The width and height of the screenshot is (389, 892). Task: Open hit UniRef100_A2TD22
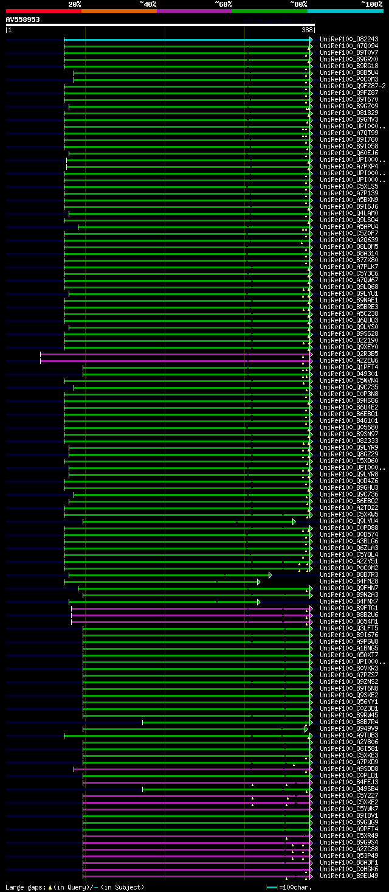coord(349,508)
